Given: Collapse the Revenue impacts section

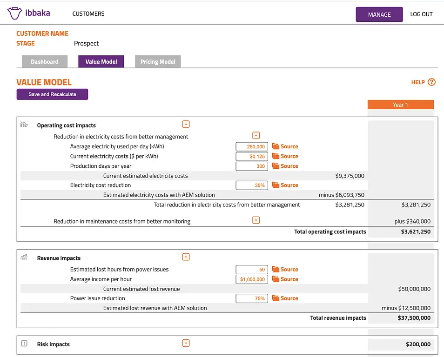Looking at the screenshot, I should [186, 257].
